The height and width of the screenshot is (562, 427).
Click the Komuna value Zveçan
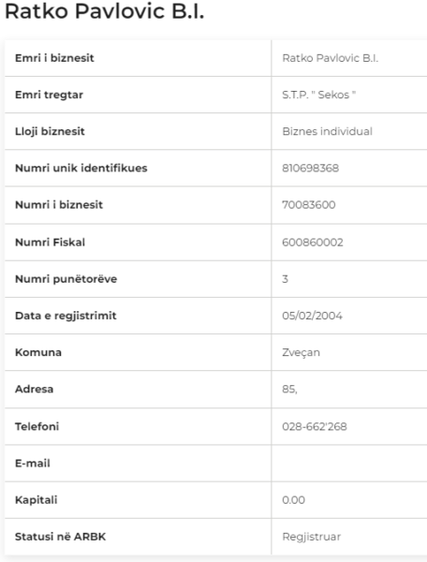[301, 353]
